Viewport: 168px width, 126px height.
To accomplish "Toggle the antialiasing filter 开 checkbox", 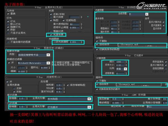I will point(9,63).
